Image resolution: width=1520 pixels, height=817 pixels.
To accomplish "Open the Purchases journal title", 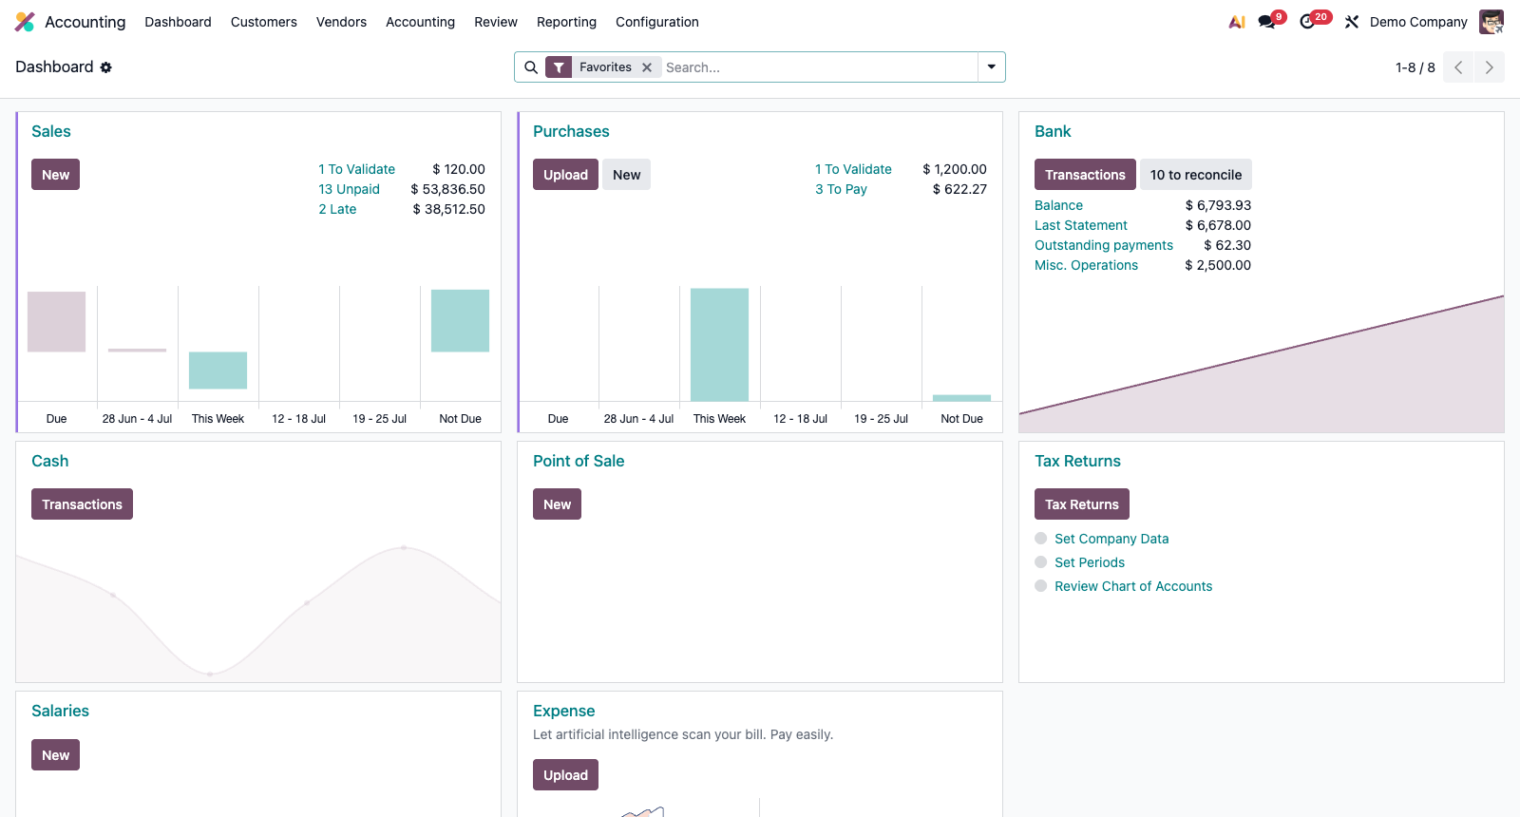I will pyautogui.click(x=571, y=131).
